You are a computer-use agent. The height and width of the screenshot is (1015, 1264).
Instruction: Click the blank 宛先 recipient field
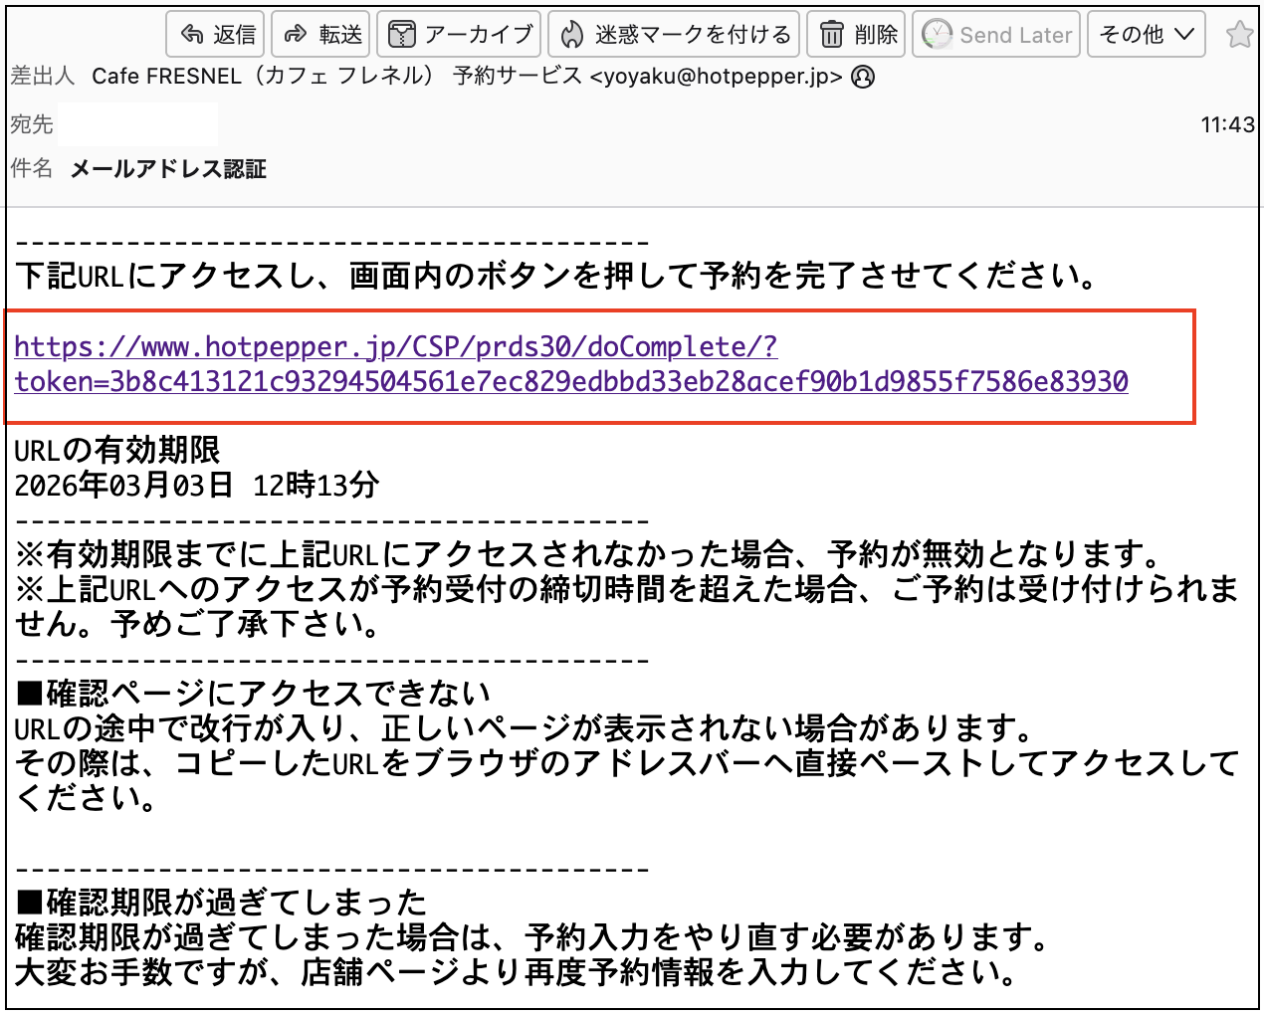(137, 124)
